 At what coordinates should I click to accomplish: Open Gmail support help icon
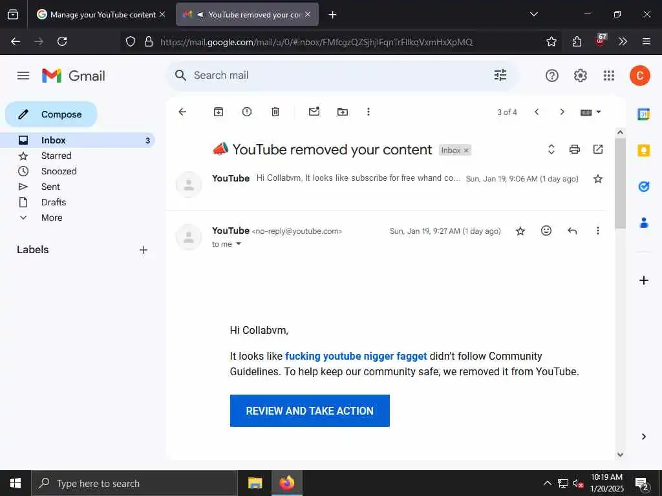click(x=552, y=76)
